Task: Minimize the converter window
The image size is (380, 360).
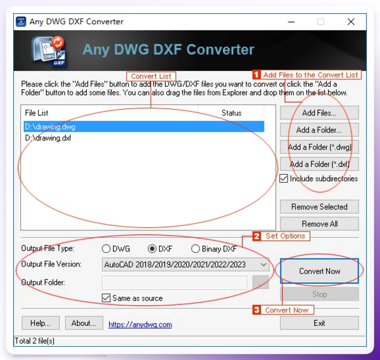Action: point(291,22)
